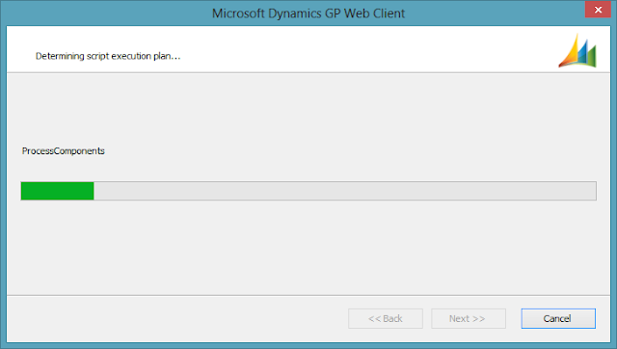The image size is (617, 349).
Task: Click the green segment of the Dynamics logo
Action: (x=591, y=56)
